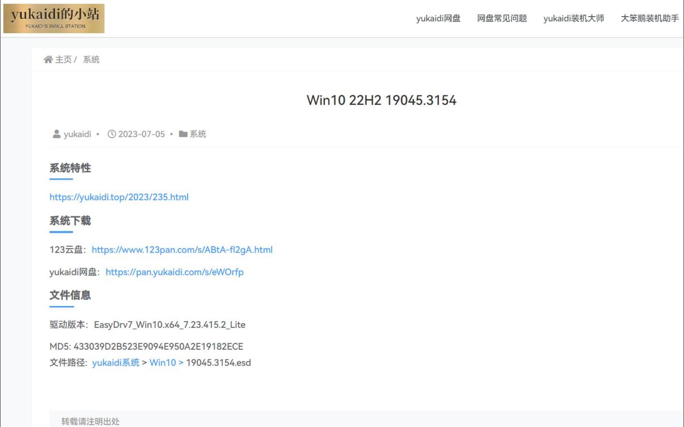Click the author name yukaidi in post meta
The height and width of the screenshot is (427, 684).
pyautogui.click(x=78, y=134)
